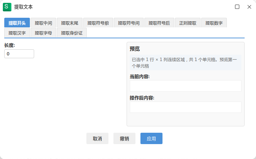Switch to the 提取字母 tab
The height and width of the screenshot is (159, 256).
(43, 33)
